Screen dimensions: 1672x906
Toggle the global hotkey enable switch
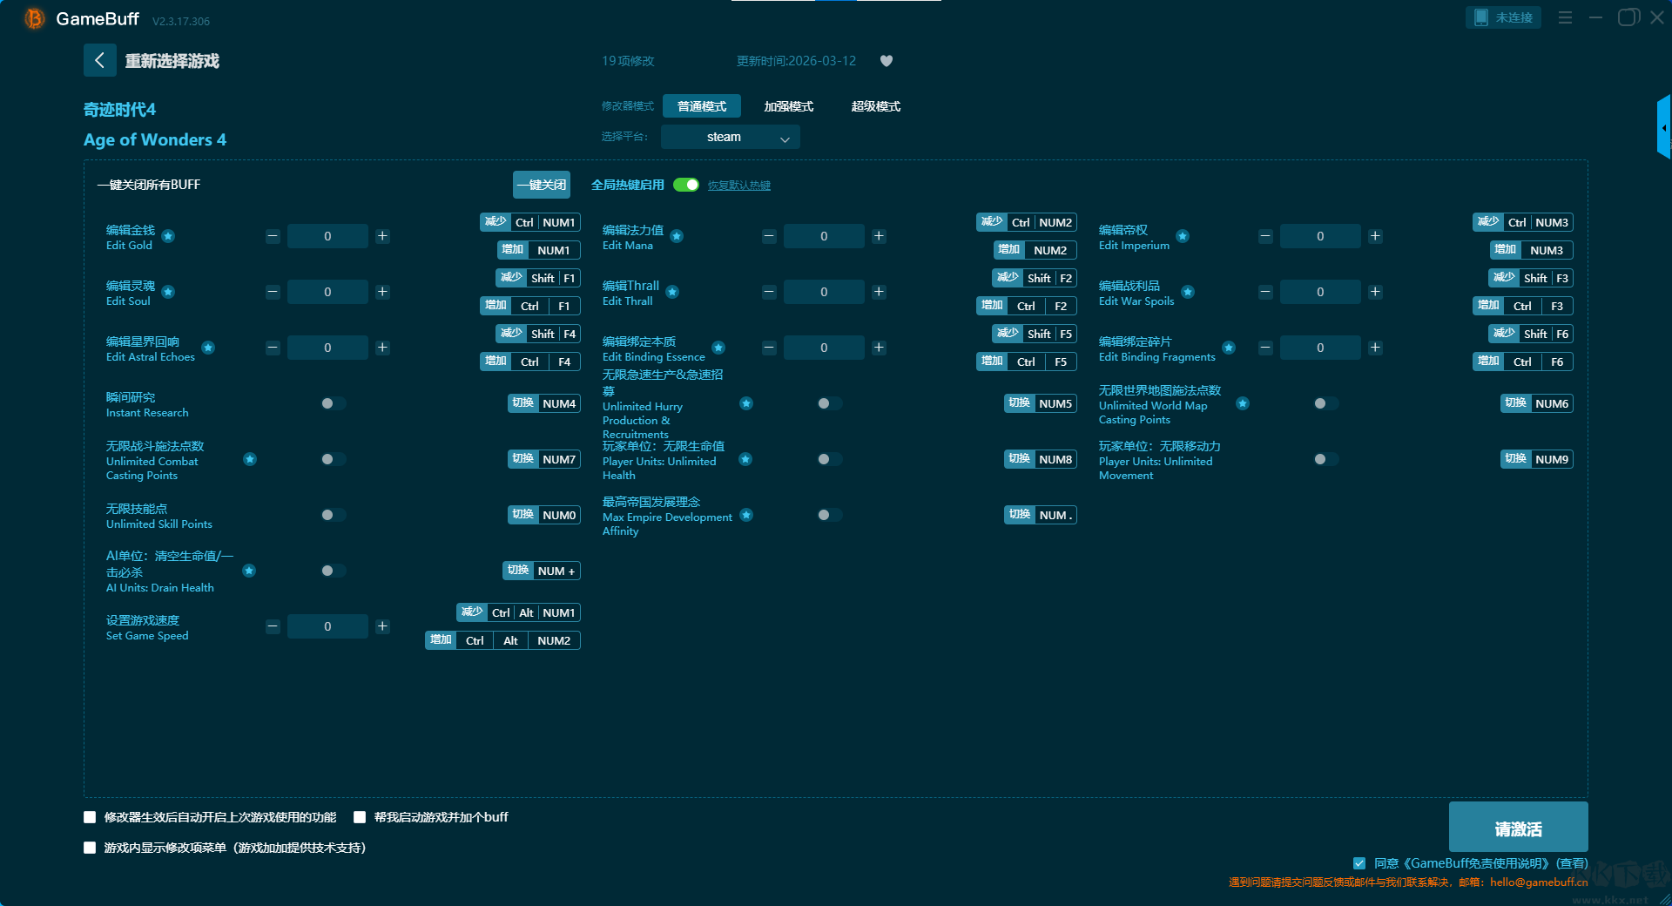tap(686, 185)
